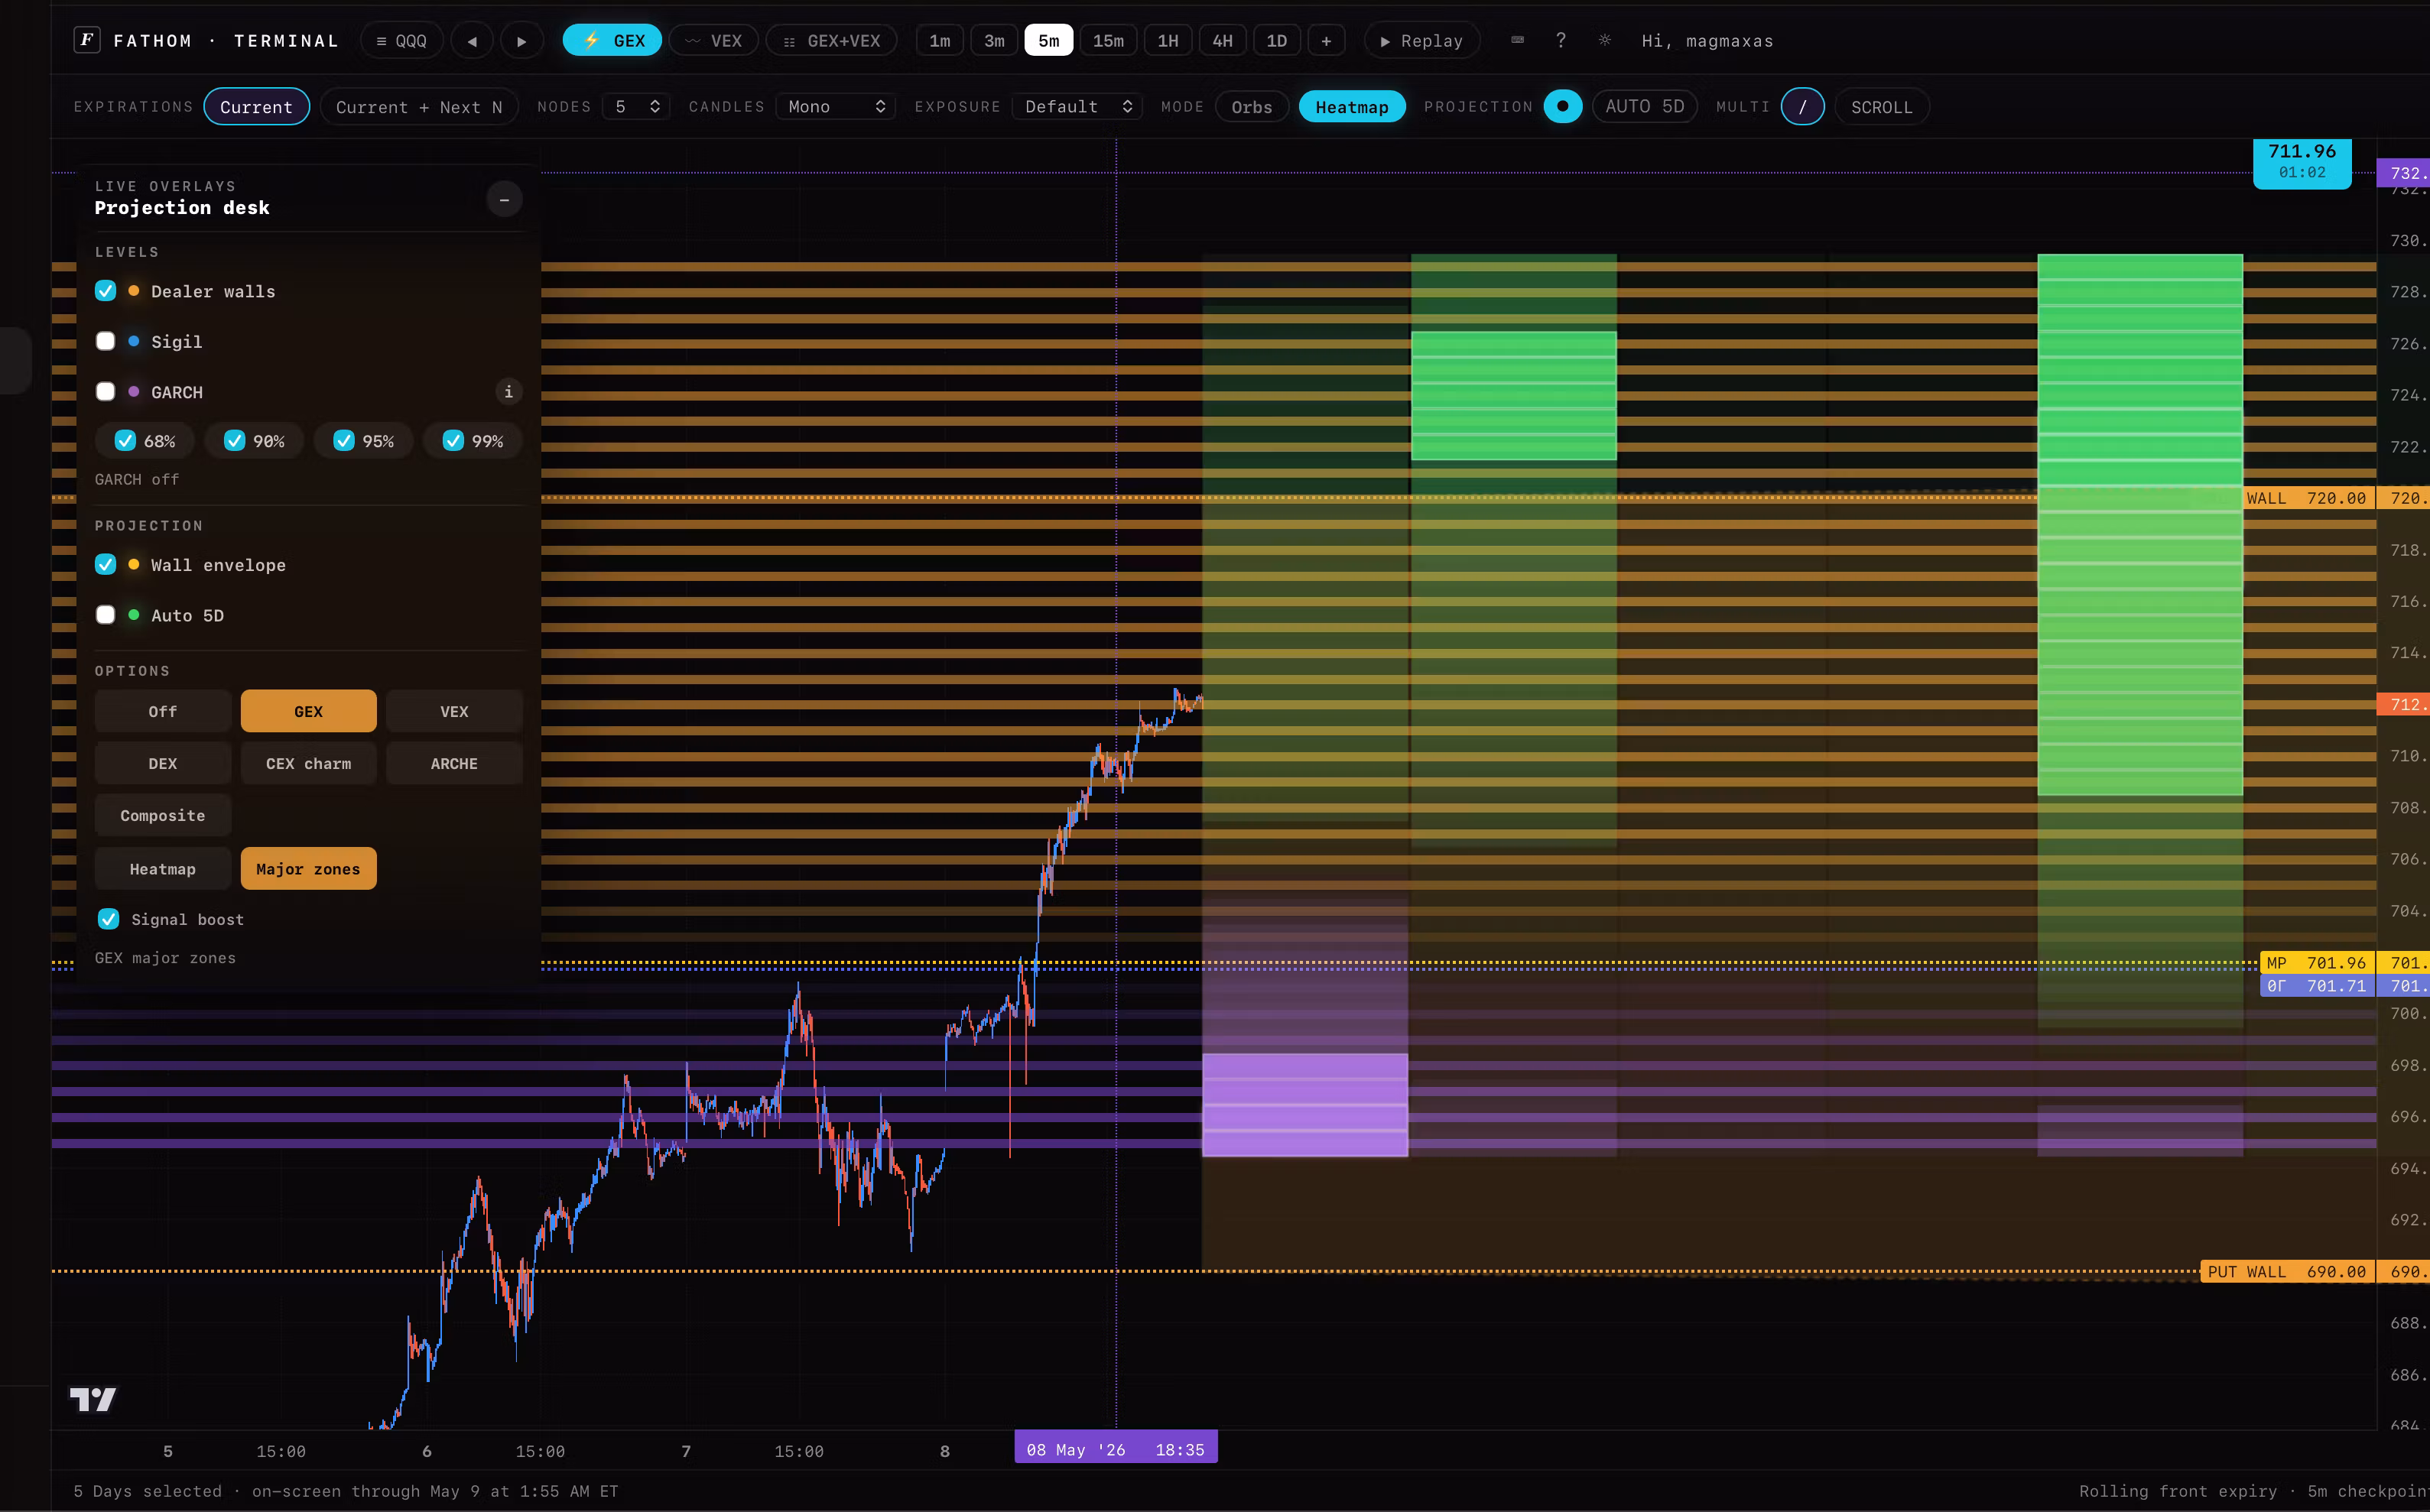Viewport: 2430px width, 1512px height.
Task: Open keyboard shortcuts icon
Action: pos(1517,40)
